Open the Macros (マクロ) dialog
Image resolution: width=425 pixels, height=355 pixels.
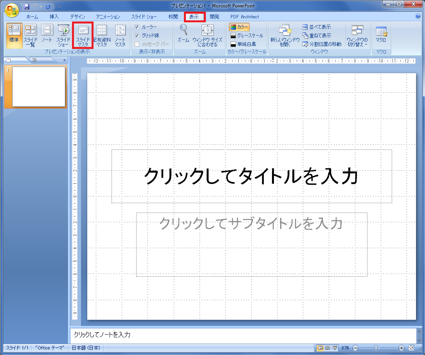tap(381, 35)
